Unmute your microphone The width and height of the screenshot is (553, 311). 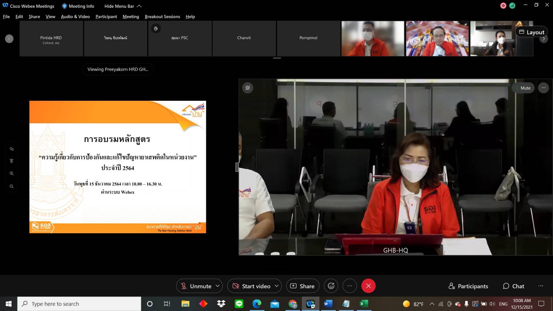pos(196,286)
